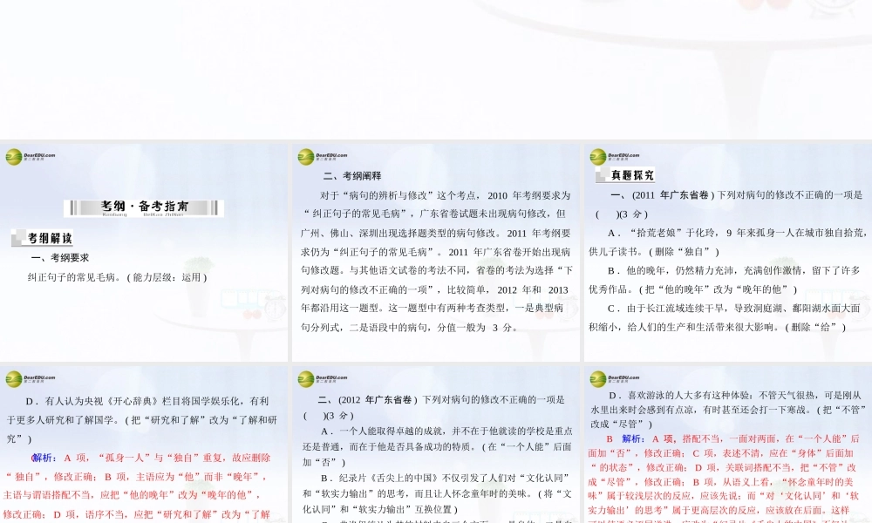
Task: Click the DearEDU logo on the 《开心辞典》 slide
Action: tap(30, 379)
